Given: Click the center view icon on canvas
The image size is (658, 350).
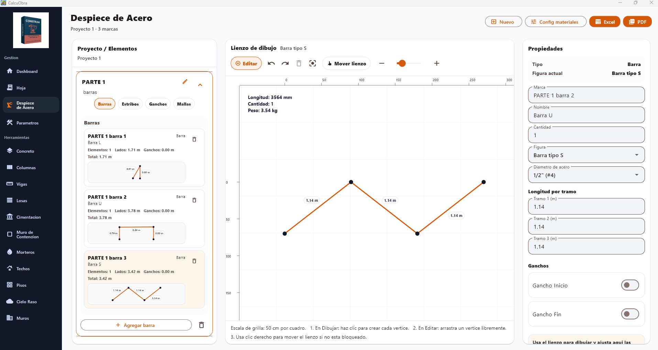Looking at the screenshot, I should coord(312,64).
